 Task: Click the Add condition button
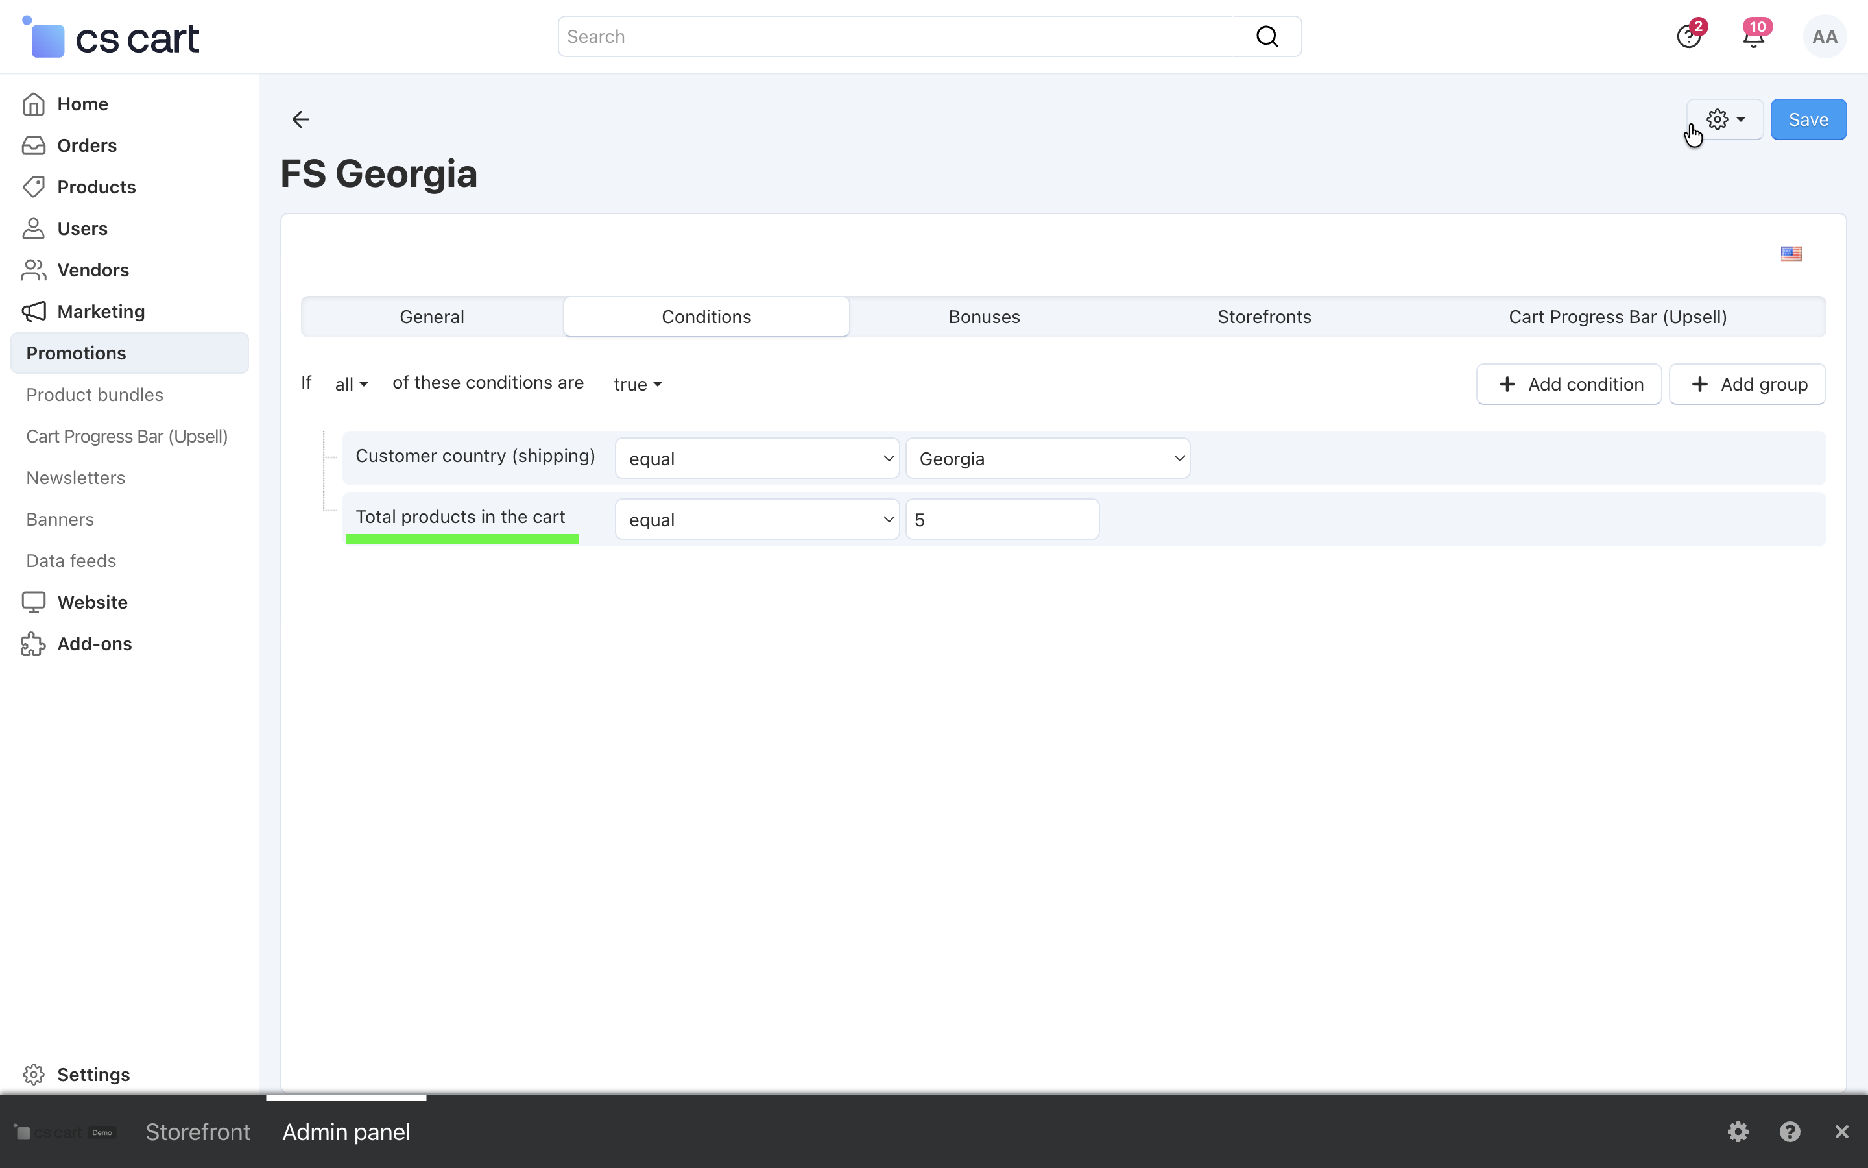coord(1568,384)
